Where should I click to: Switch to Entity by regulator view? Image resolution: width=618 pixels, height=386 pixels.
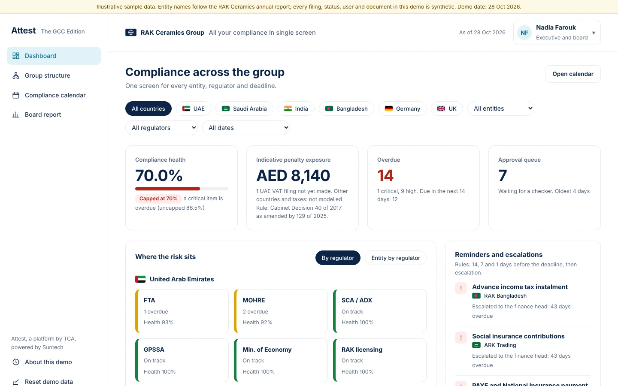396,258
